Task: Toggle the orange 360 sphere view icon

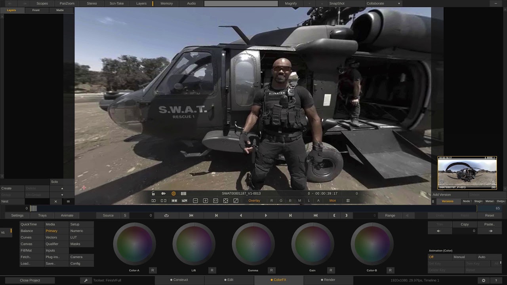Action: pyautogui.click(x=173, y=194)
